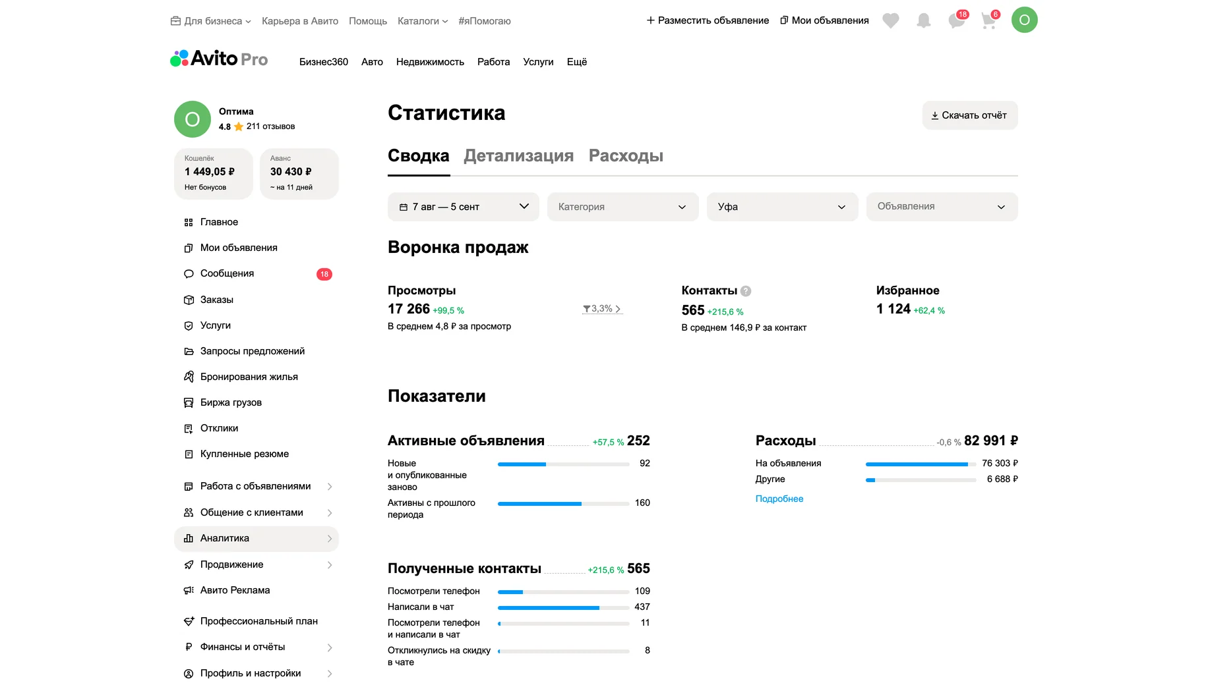
Task: Click the Аналитика bar chart icon
Action: coord(189,539)
